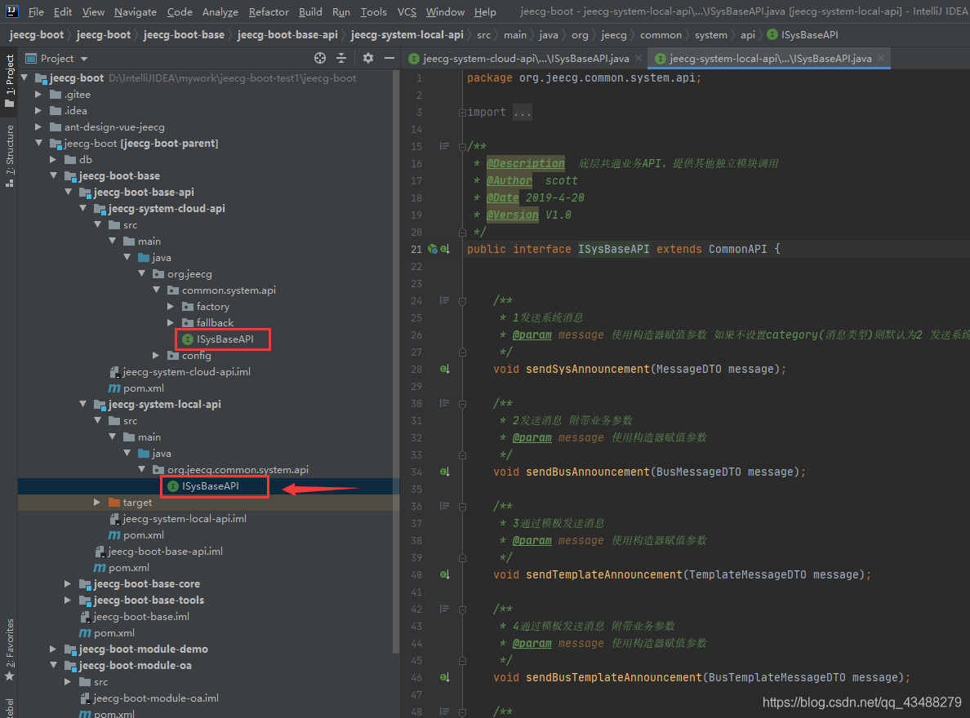Expand the ant-design-vue-jeecg folder
Screen dimensions: 970x718
[x=38, y=126]
